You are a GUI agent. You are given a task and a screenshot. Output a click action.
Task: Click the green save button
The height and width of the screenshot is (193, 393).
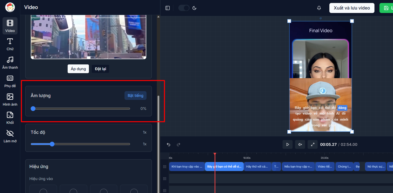click(386, 8)
